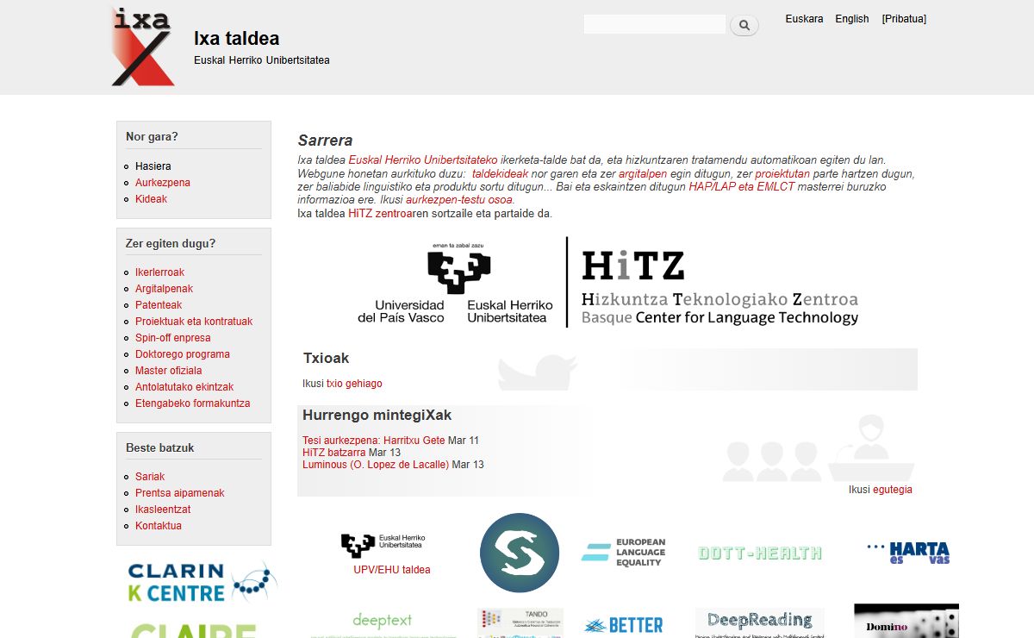Open Etengabeko formakuntza page

193,403
